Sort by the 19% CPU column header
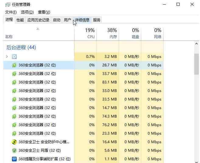Viewport: 200px width, 163px height. click(x=86, y=34)
